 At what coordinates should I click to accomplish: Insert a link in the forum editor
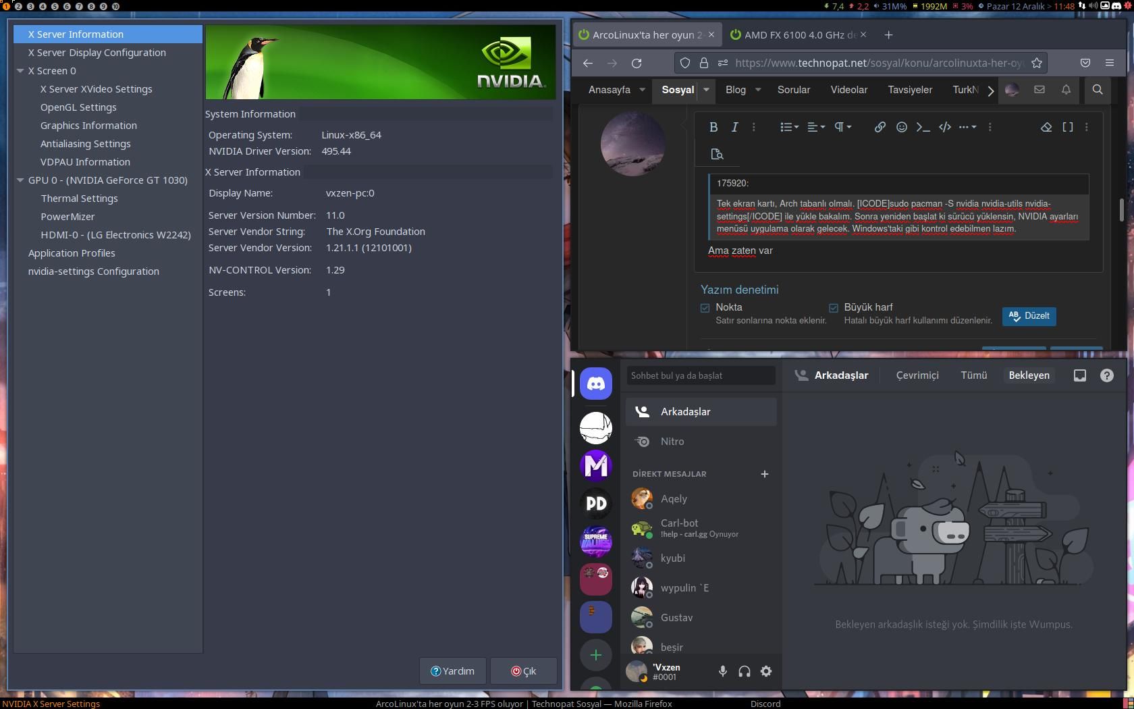[x=880, y=127]
